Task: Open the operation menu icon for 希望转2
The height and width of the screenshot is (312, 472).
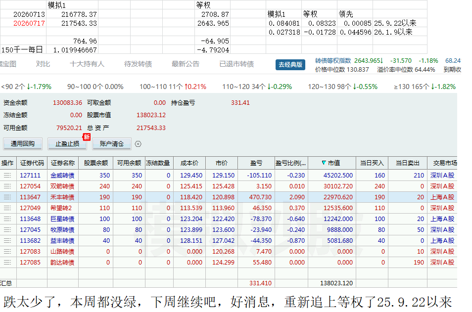Action: pyautogui.click(x=7, y=208)
